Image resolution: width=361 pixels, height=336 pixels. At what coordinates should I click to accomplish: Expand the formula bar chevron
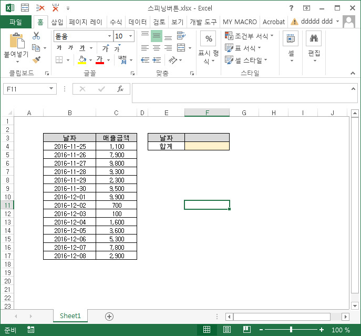pos(353,89)
